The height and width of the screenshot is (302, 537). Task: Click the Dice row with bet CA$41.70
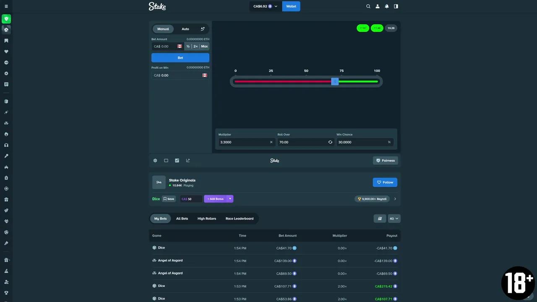point(275,248)
